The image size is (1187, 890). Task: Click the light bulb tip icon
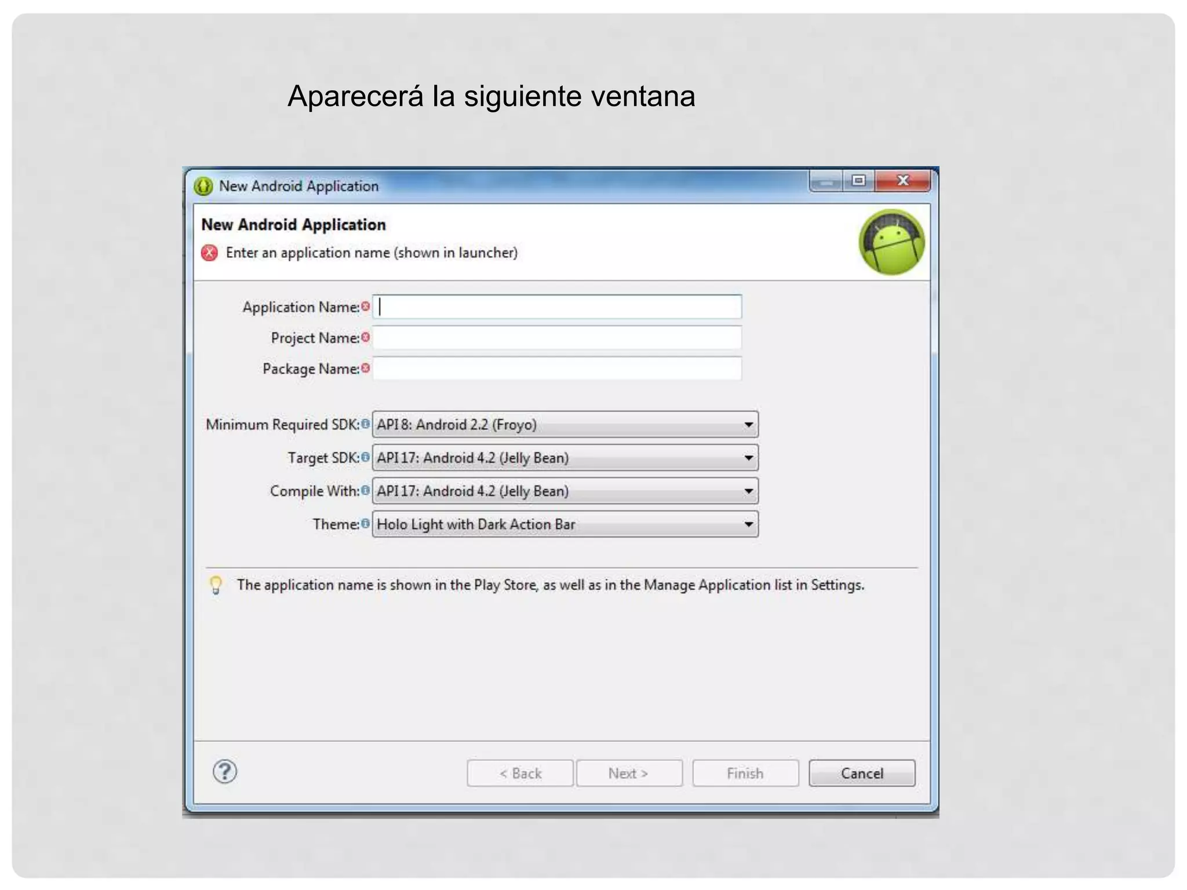coord(216,585)
